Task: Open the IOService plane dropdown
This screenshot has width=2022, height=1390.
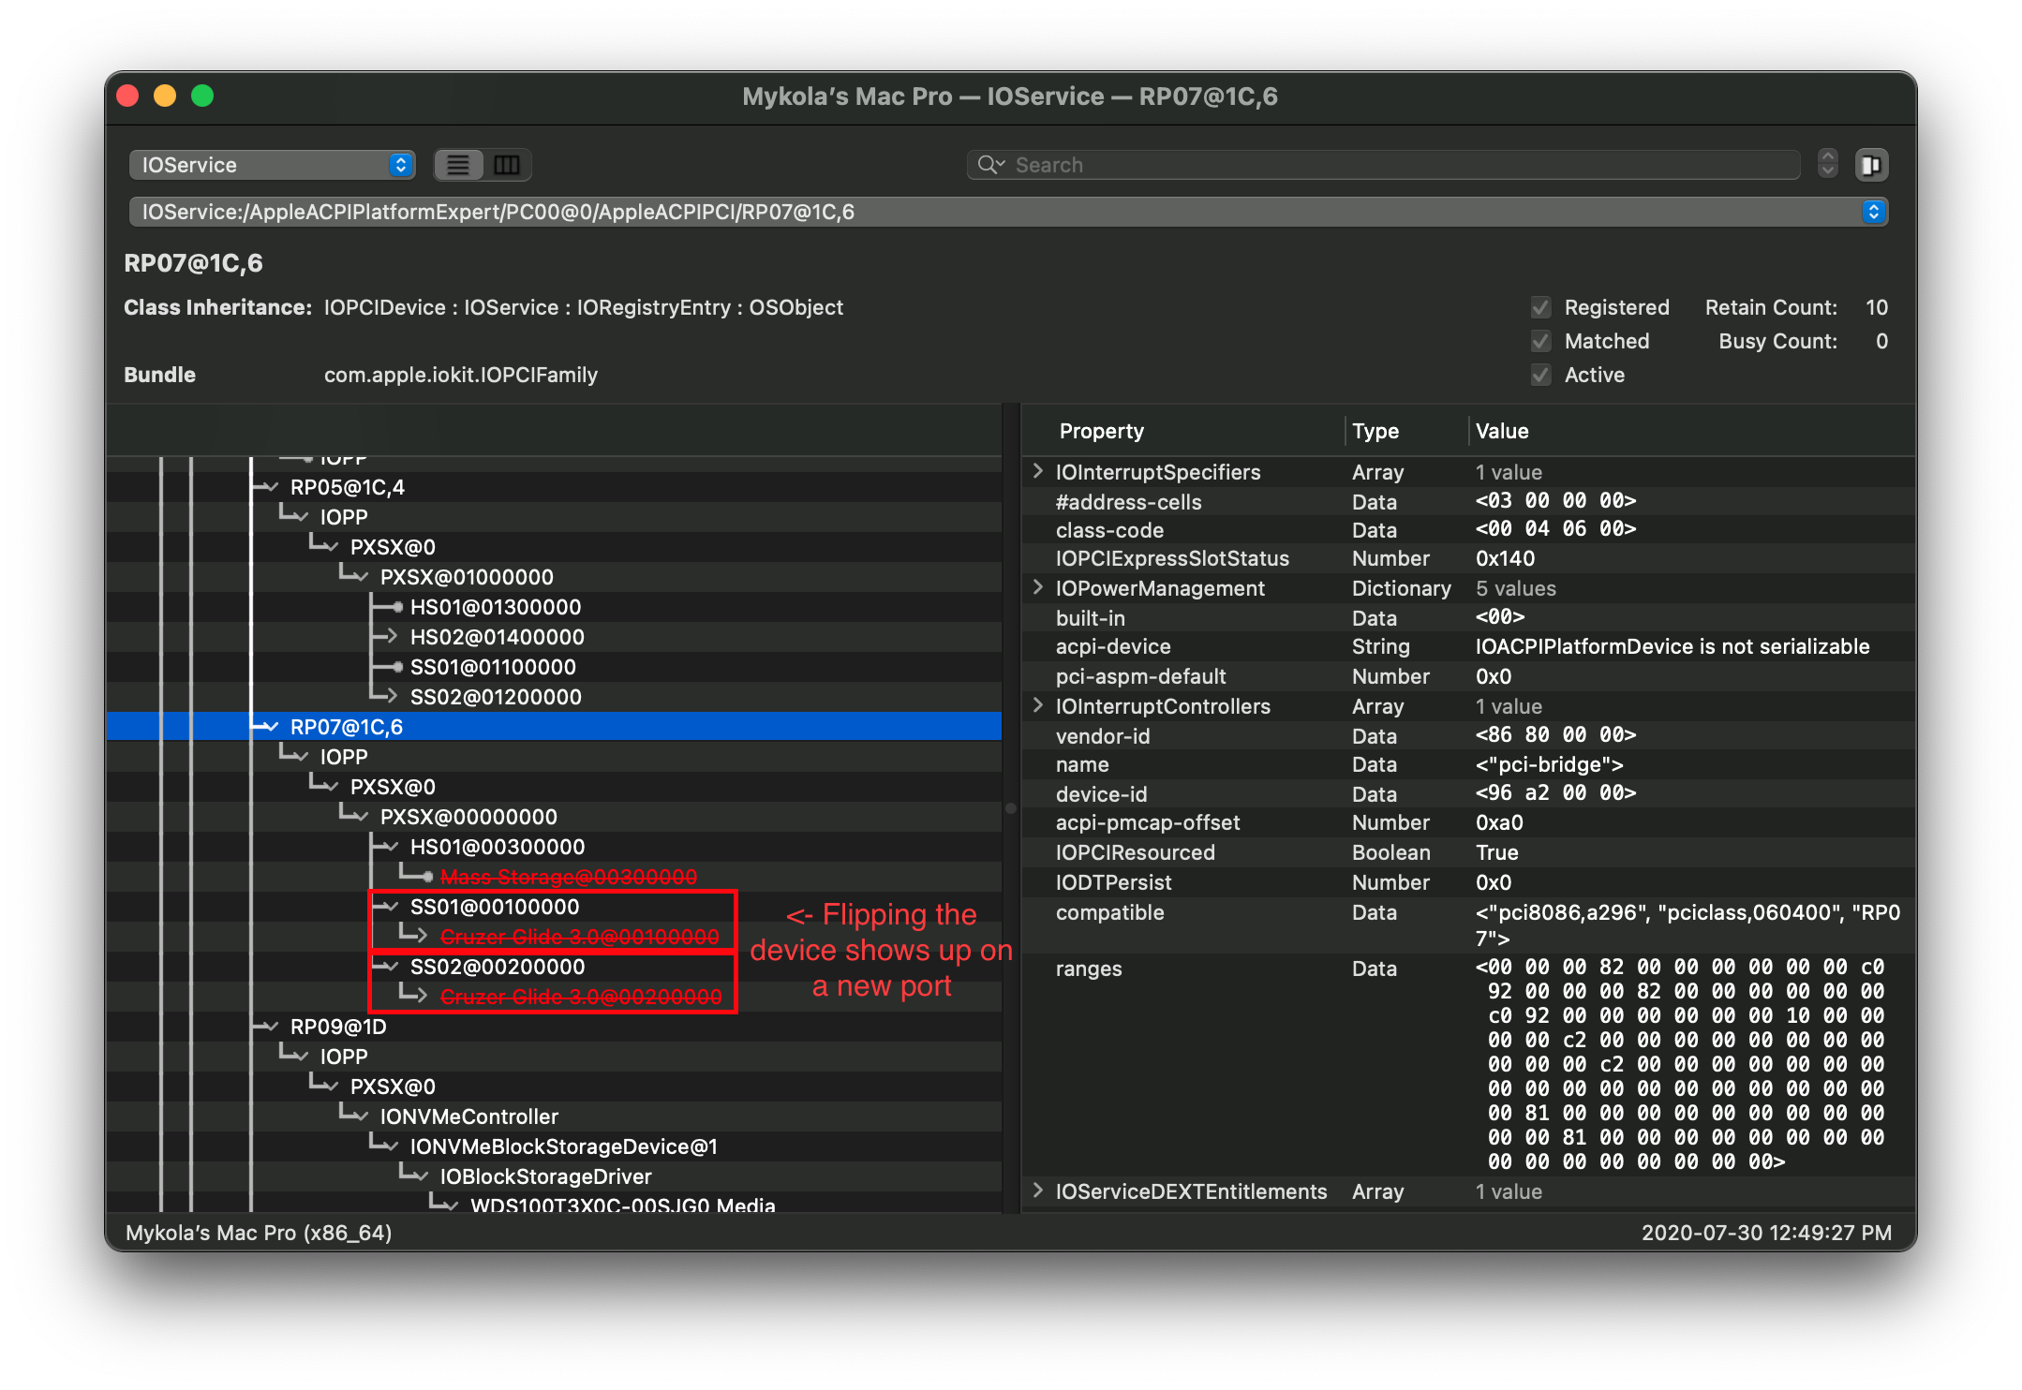Action: tap(272, 165)
